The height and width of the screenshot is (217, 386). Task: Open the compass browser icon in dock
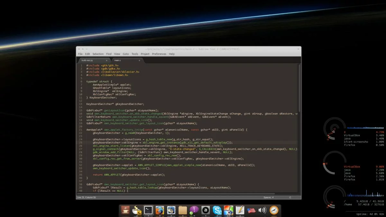[x=274, y=210]
